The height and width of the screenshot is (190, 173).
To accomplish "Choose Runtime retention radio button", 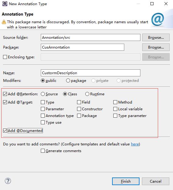I will (x=87, y=94).
